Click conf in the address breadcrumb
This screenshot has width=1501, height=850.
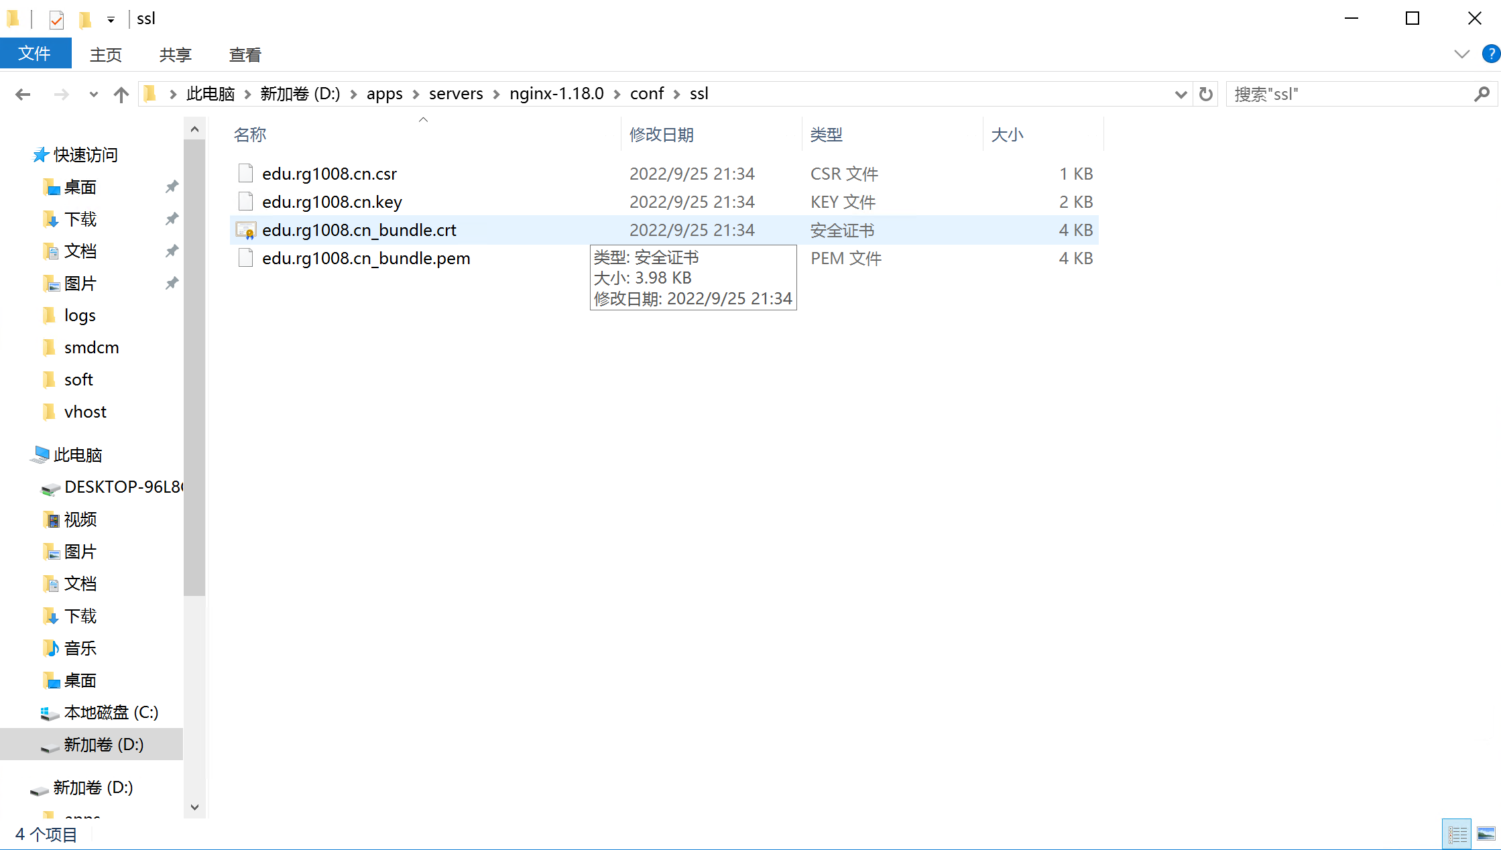pyautogui.click(x=647, y=94)
